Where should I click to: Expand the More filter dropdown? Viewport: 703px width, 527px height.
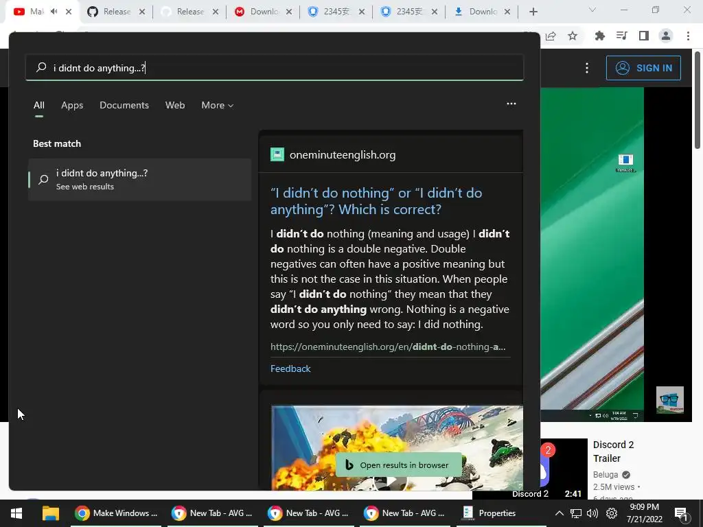(218, 105)
